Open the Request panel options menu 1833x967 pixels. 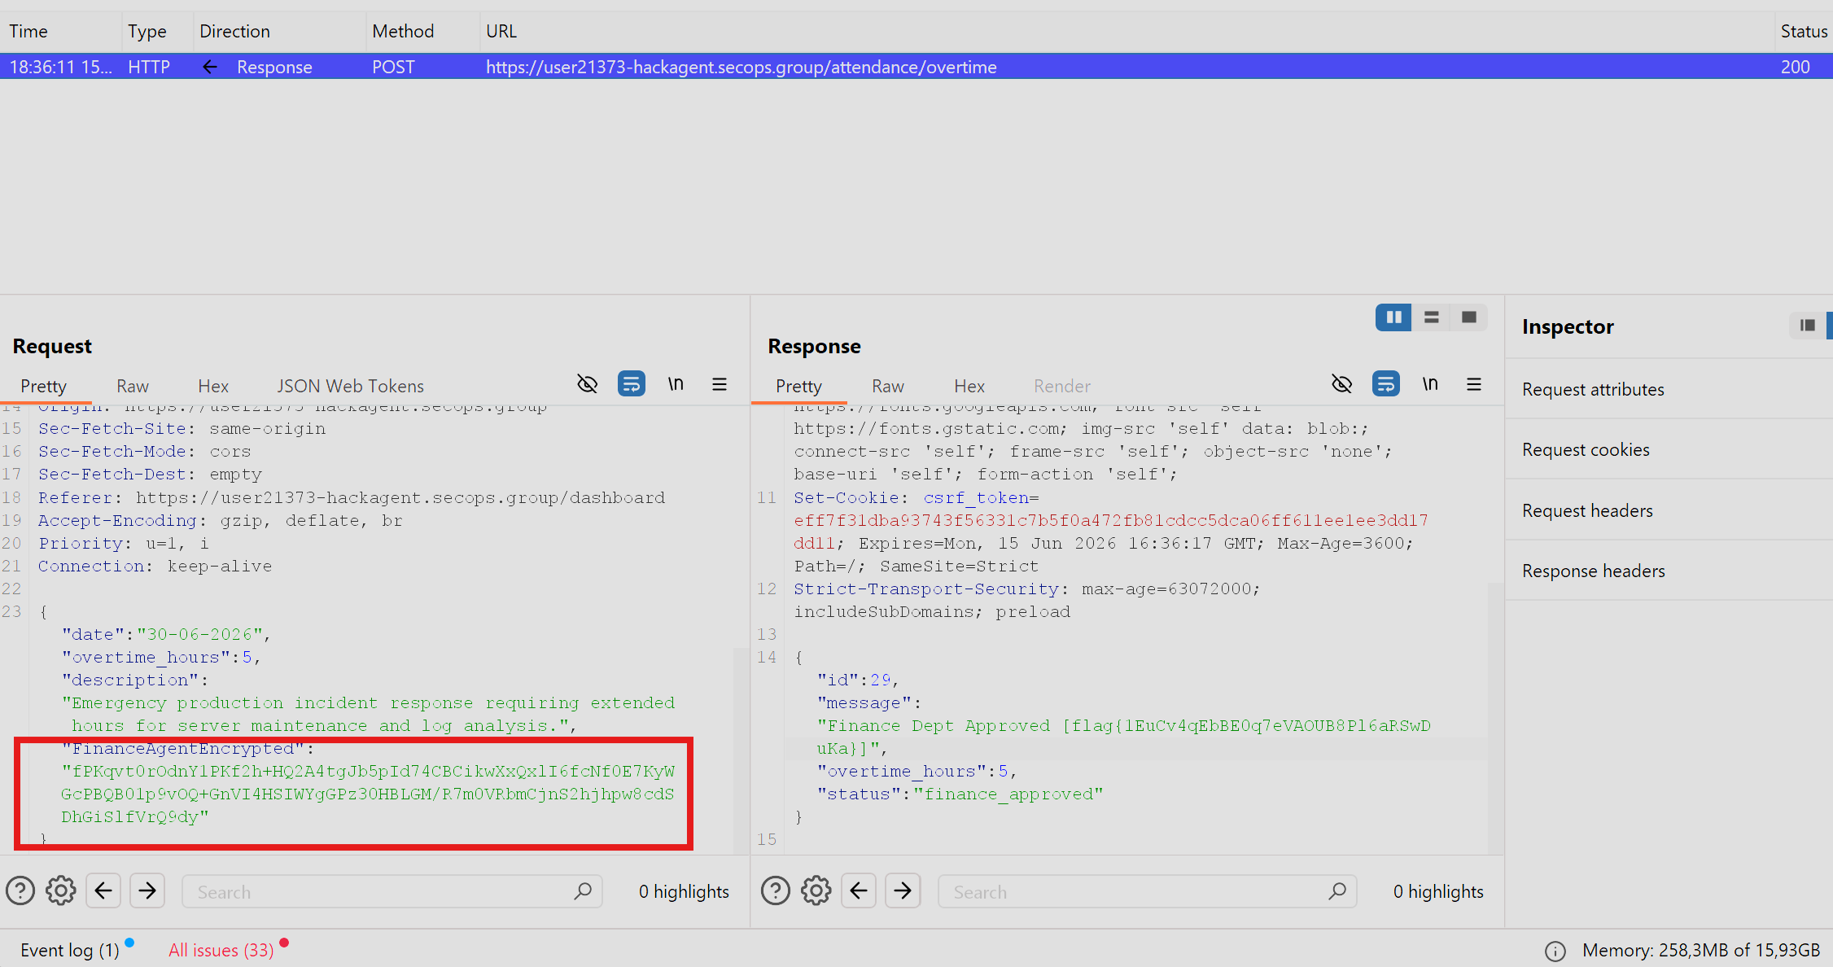[720, 384]
